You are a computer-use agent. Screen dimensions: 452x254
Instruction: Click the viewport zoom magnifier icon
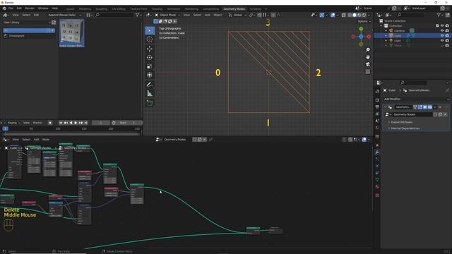click(x=368, y=50)
